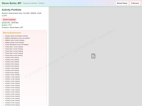The image size is (142, 106).
Task: Click 'Student name not entered correctly'
Action: pyautogui.click(x=17, y=36)
